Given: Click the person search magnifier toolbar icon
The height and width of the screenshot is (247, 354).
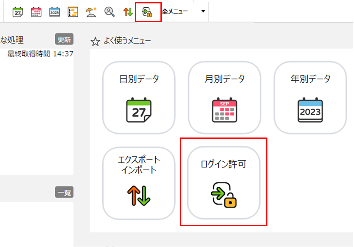Looking at the screenshot, I should 110,12.
